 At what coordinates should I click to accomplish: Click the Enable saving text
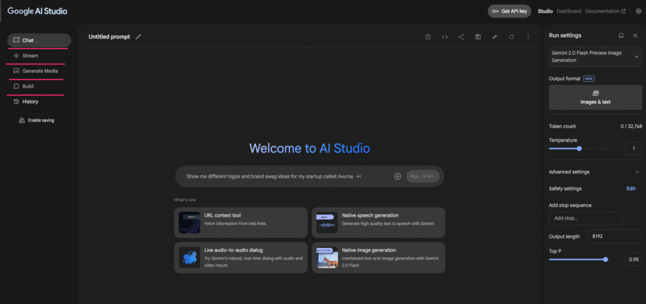[41, 120]
